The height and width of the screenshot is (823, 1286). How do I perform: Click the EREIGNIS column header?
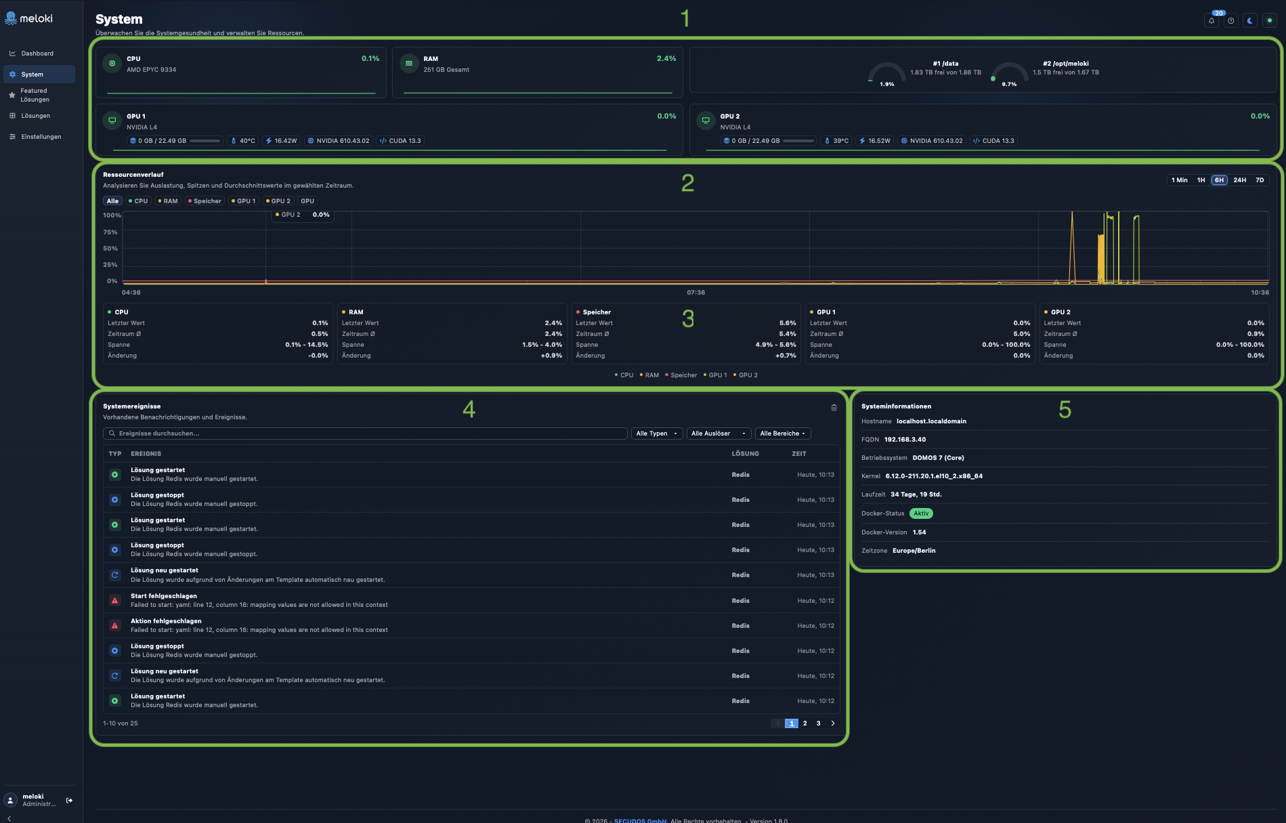(146, 454)
